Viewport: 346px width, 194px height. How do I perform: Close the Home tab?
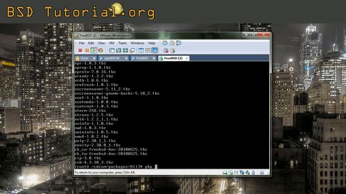94,58
